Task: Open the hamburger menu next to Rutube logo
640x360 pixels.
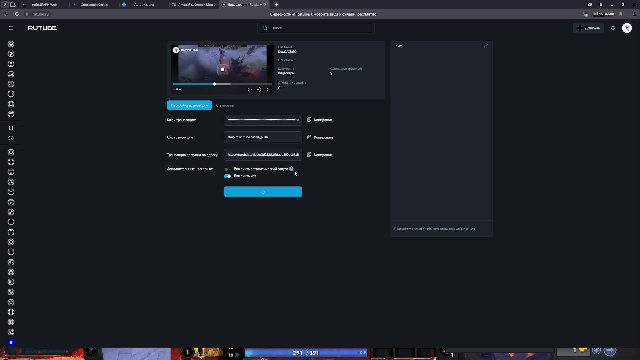Action: coord(11,28)
